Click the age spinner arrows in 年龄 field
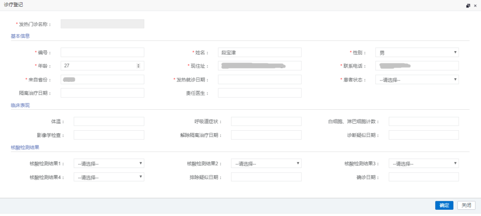481x216 pixels. pyautogui.click(x=138, y=66)
